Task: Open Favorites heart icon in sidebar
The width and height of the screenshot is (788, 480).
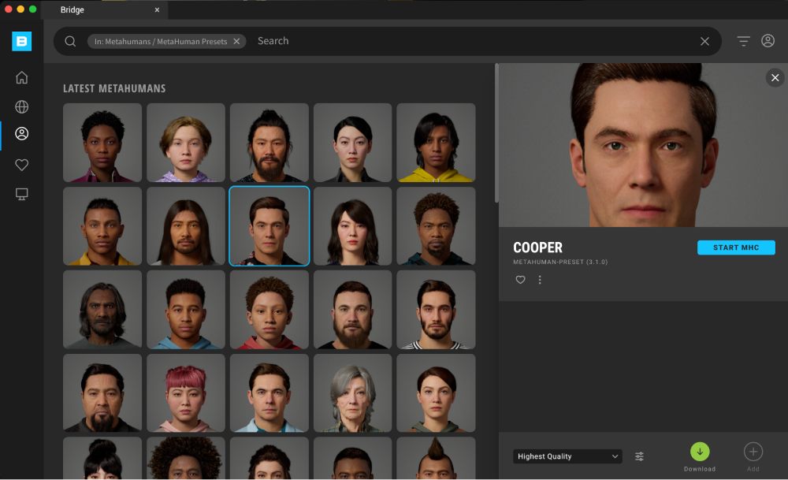Action: (x=22, y=165)
